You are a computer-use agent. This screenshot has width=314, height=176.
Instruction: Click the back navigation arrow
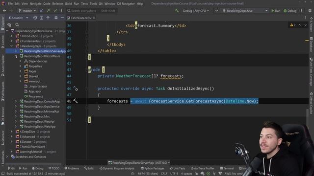pos(4,11)
